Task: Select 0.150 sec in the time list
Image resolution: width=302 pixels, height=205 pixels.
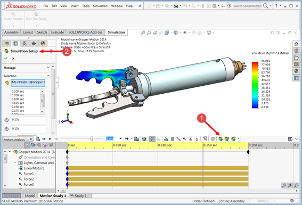Action: point(18,107)
